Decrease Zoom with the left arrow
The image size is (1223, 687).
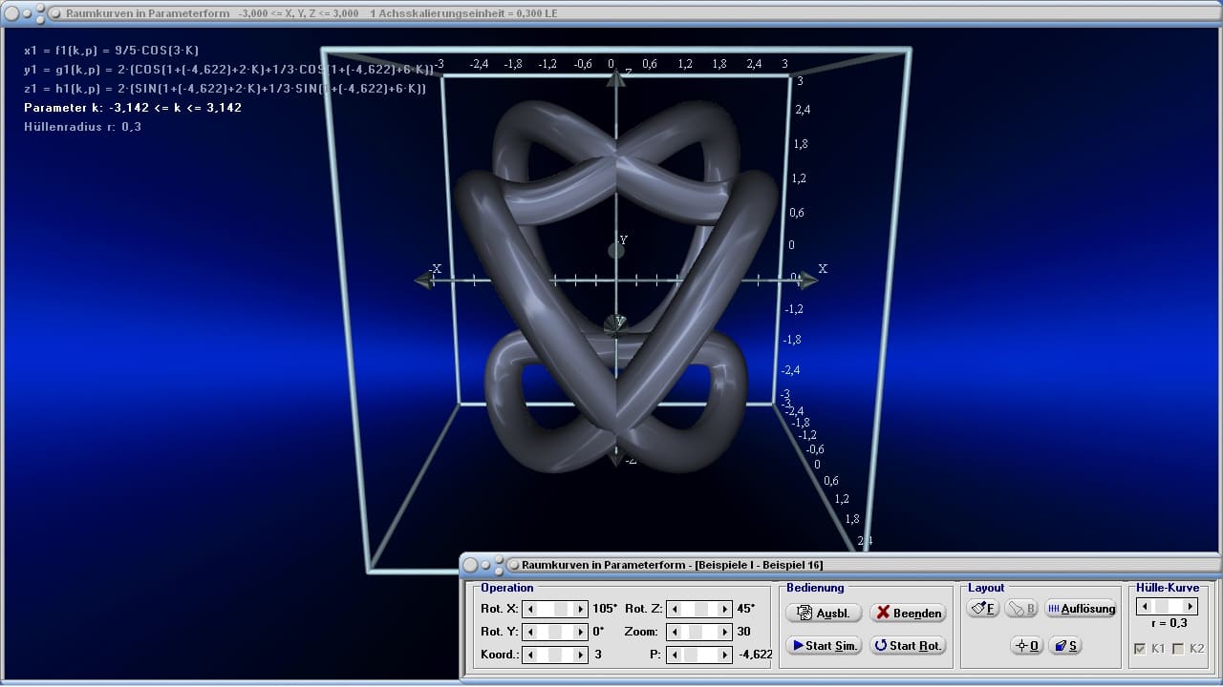point(675,632)
